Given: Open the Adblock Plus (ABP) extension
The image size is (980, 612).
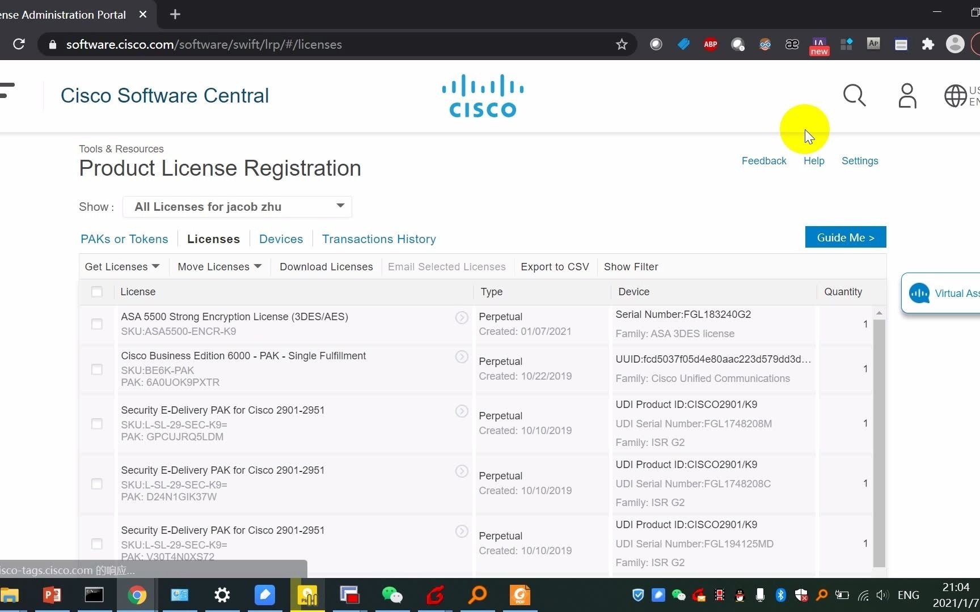Looking at the screenshot, I should click(x=711, y=44).
